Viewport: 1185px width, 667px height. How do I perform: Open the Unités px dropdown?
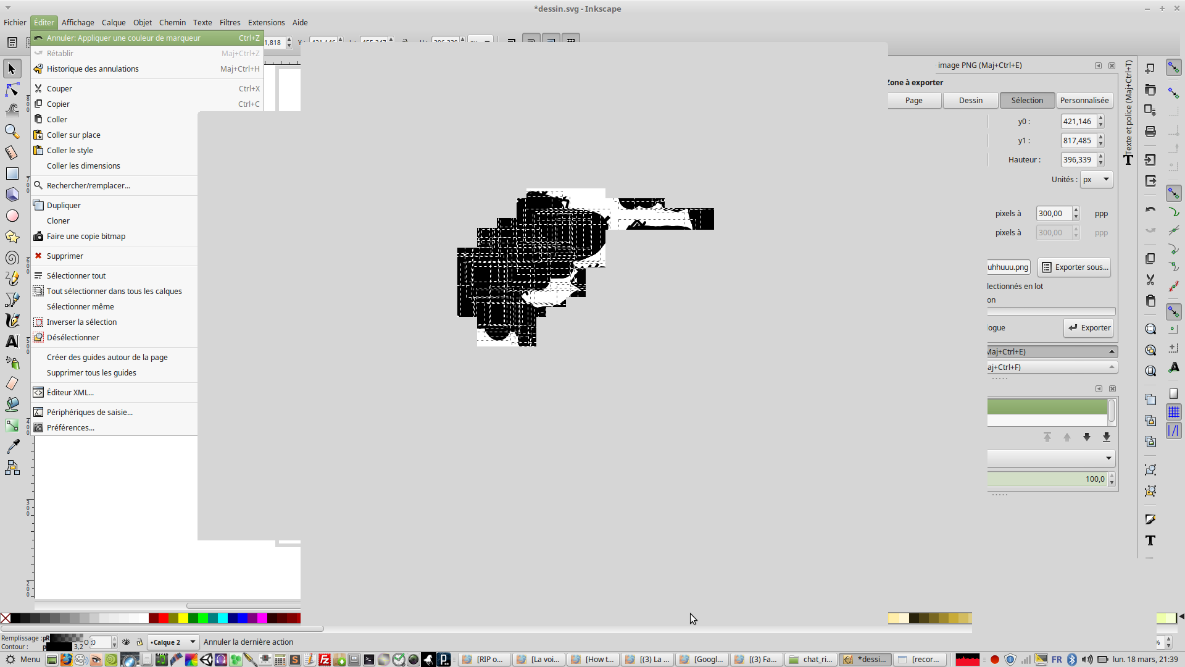pos(1096,180)
